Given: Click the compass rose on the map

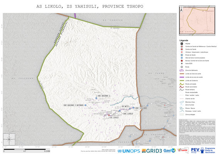Looking at the screenshot, I should 9,139.
